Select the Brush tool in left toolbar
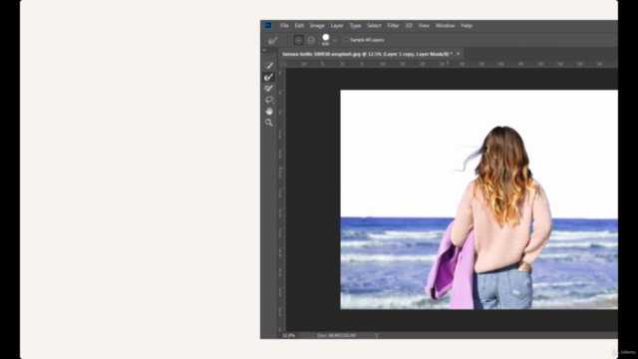The height and width of the screenshot is (359, 638). (269, 88)
